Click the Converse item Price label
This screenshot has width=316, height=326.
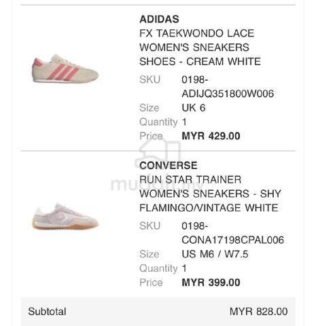(151, 283)
